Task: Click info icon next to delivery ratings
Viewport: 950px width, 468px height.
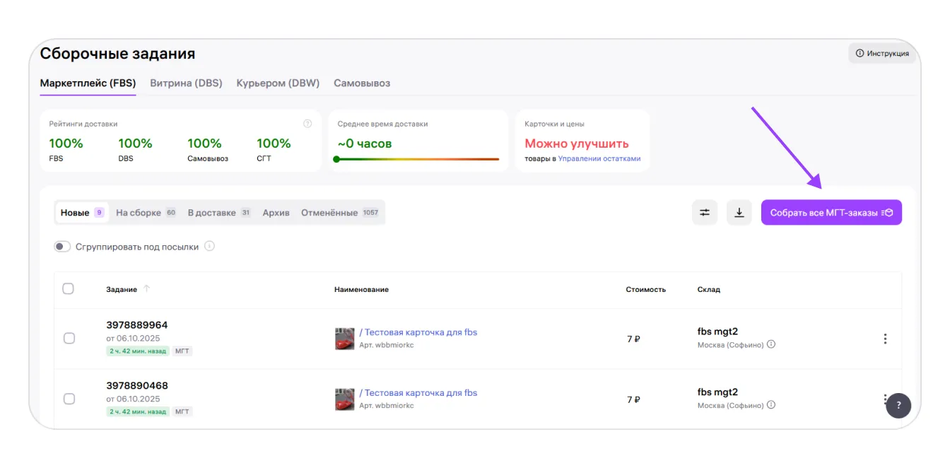Action: point(307,124)
